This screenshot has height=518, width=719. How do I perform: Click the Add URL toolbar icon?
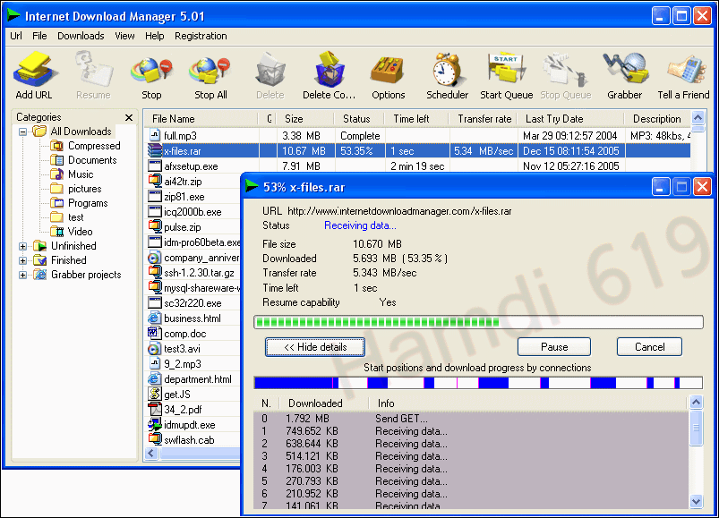coord(34,70)
